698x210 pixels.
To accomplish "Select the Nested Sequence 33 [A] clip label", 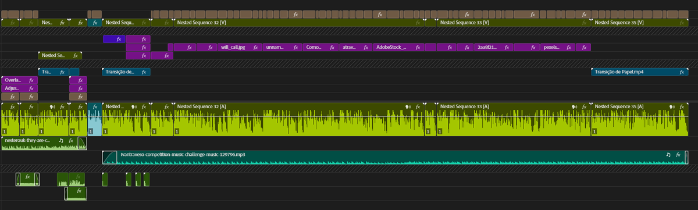I will tap(465, 106).
